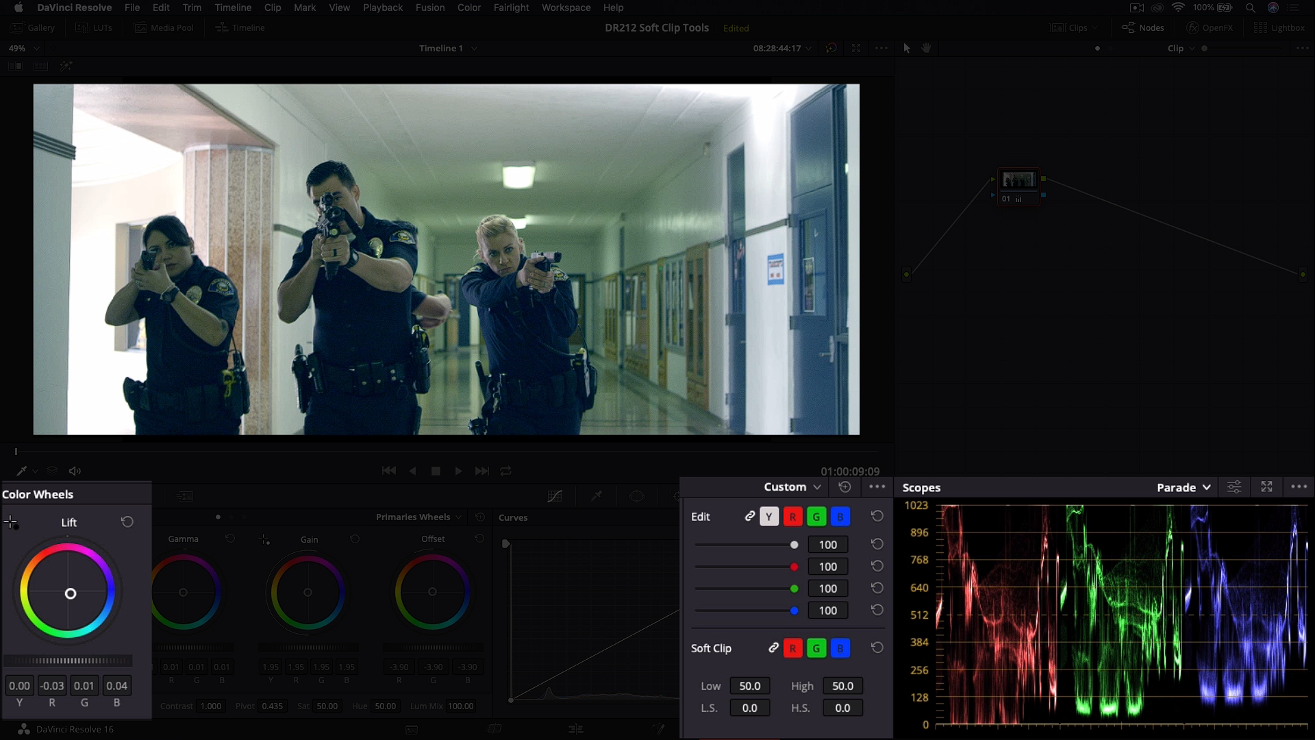Reset the red intensity slider

click(x=877, y=566)
